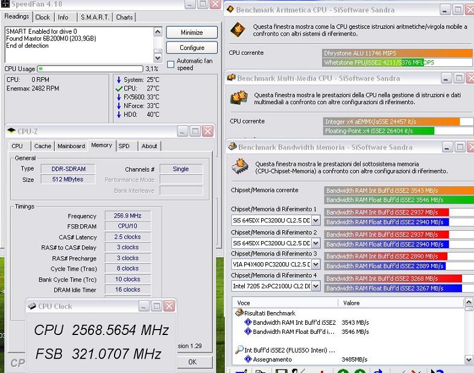Open the About tab in CPU-Z
474x373 pixels.
(150, 146)
